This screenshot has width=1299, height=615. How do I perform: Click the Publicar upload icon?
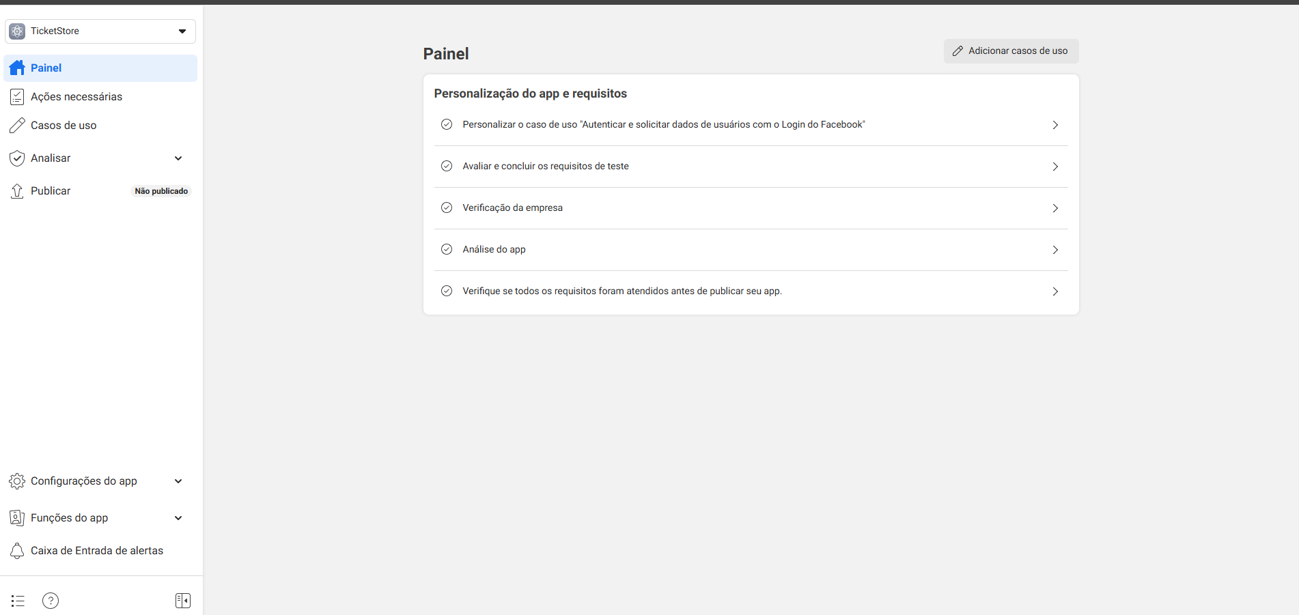[x=17, y=191]
